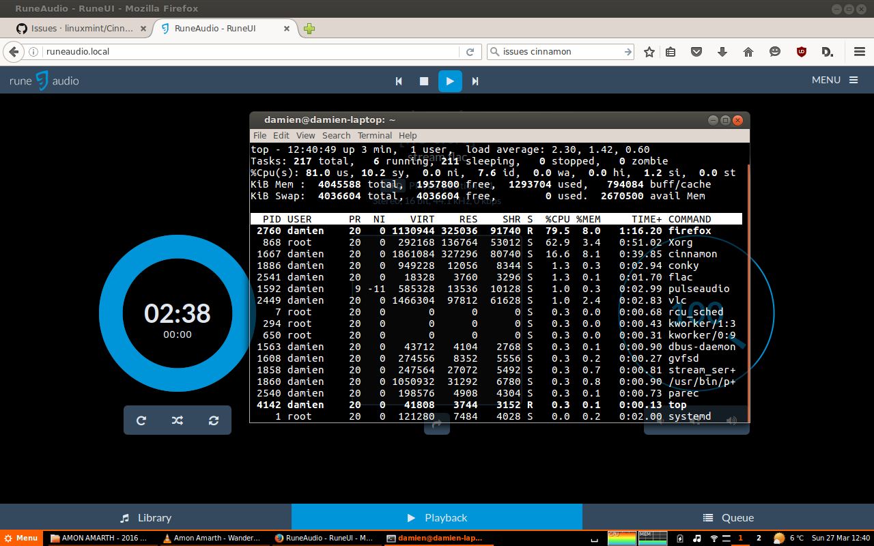The height and width of the screenshot is (546, 874).
Task: Open the terminal Search menu
Action: [337, 136]
